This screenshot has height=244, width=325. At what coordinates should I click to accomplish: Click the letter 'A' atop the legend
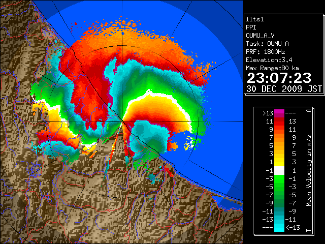pos(309,110)
